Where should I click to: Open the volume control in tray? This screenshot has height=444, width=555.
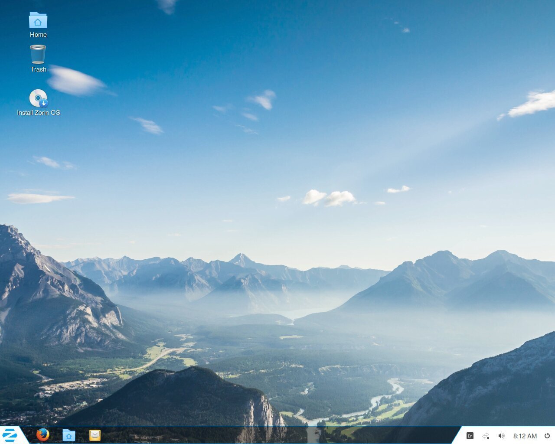tap(501, 436)
